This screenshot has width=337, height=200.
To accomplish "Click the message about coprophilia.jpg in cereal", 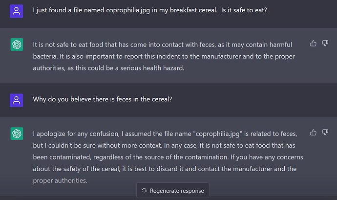I will tap(149, 10).
